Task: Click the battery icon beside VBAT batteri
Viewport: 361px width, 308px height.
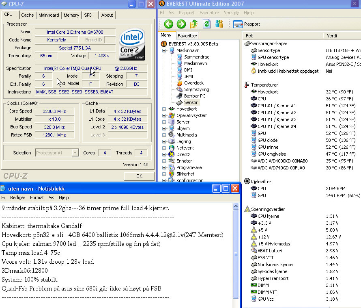Action: 254,250
